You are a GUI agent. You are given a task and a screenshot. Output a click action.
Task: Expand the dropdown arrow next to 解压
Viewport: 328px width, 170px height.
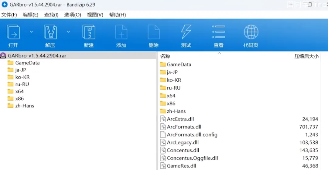[68, 32]
